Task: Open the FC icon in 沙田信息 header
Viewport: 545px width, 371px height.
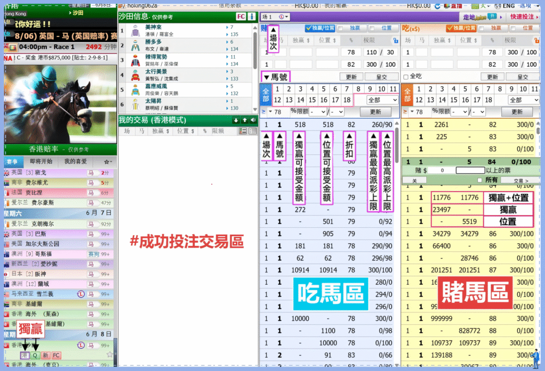Action: point(241,17)
